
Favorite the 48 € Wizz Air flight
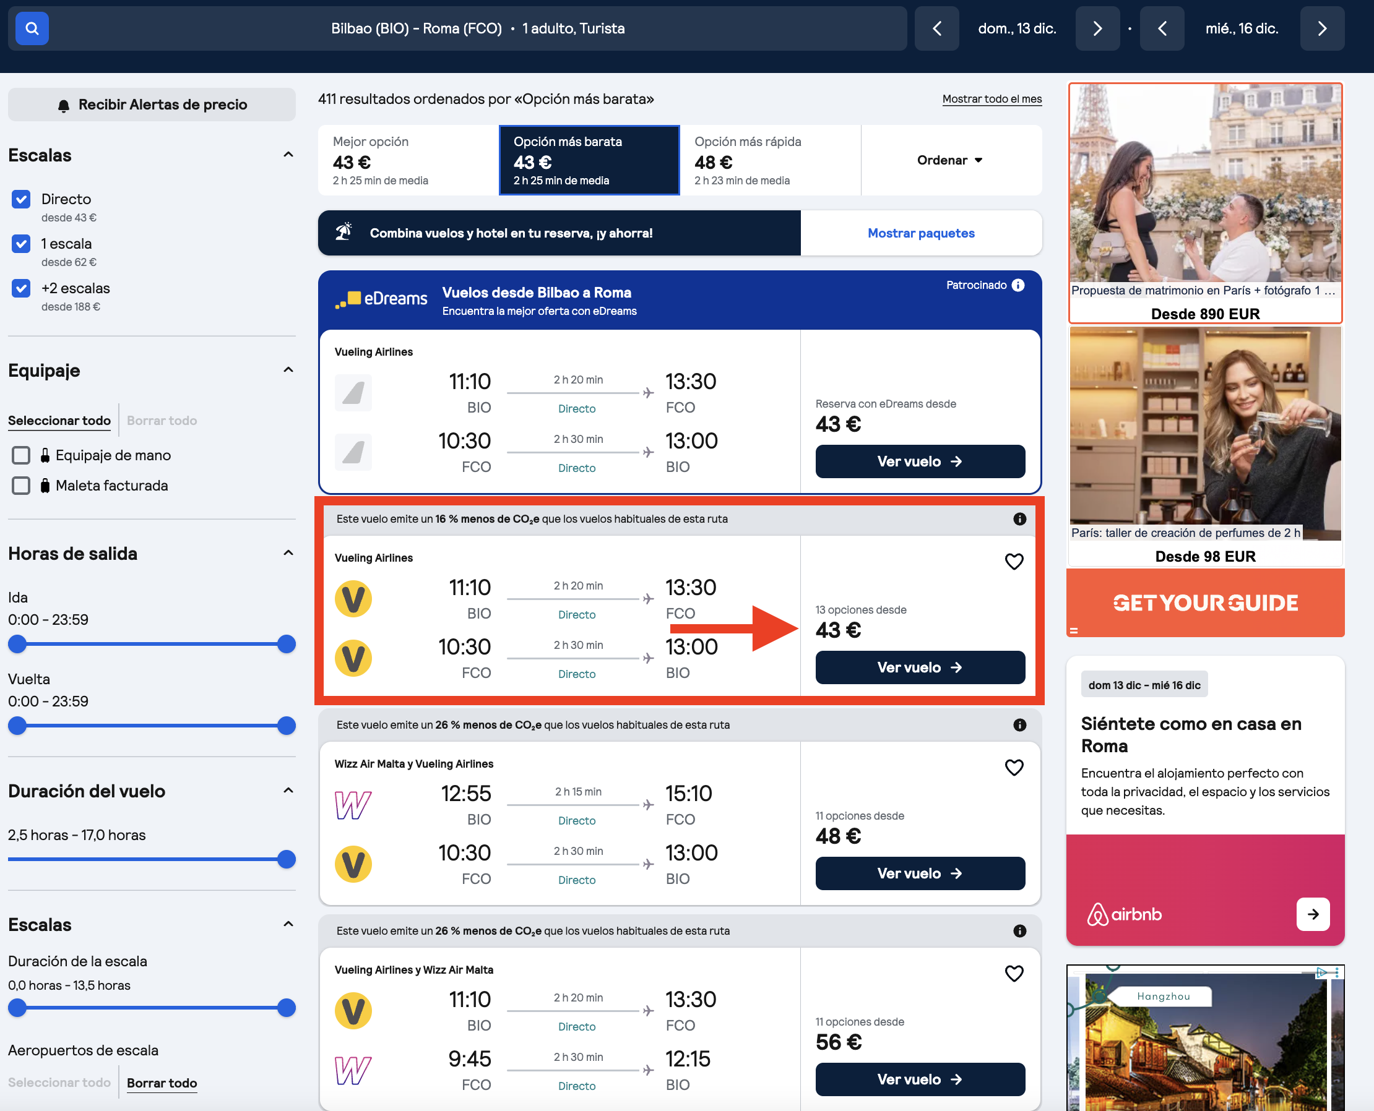[1014, 768]
